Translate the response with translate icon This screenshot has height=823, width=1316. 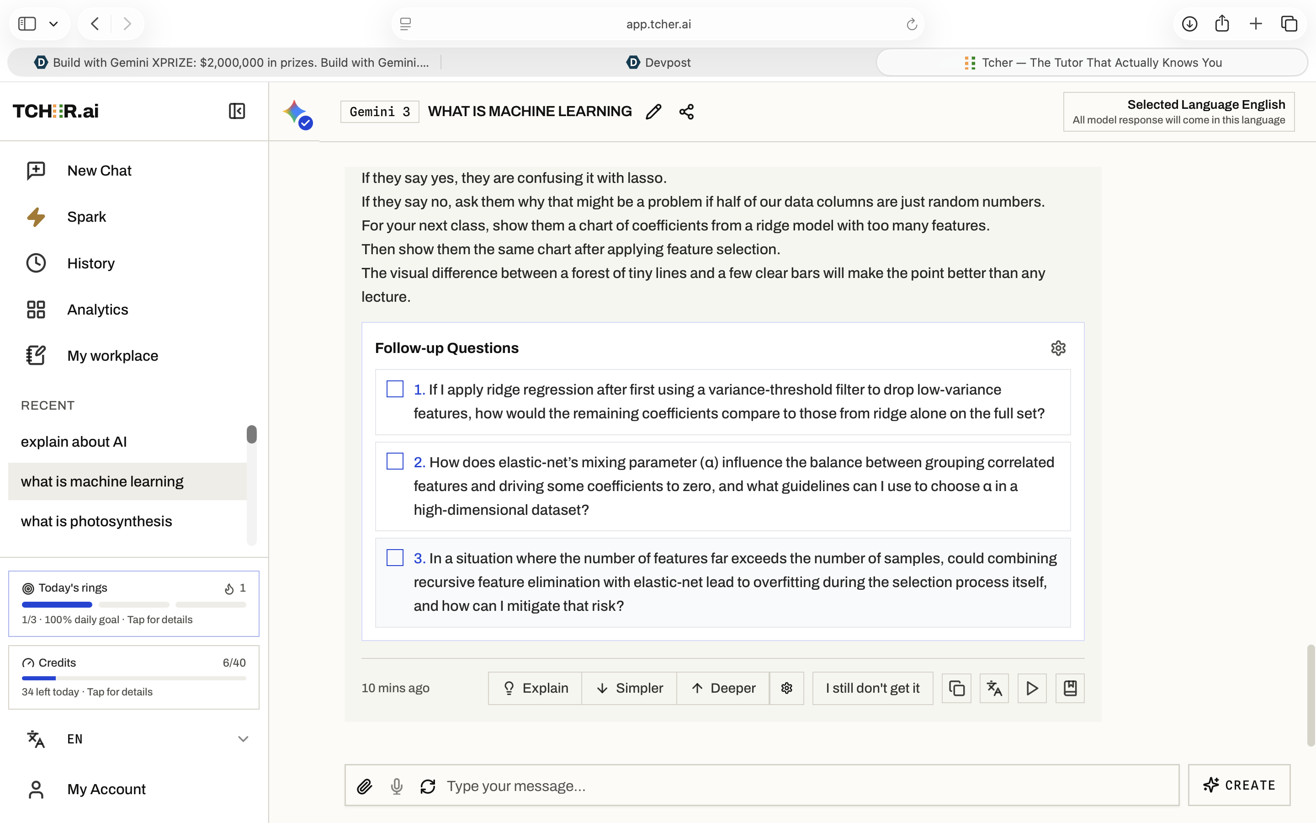(x=994, y=688)
